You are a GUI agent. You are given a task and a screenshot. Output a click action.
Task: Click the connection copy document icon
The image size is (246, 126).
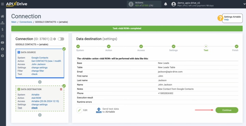tap(51, 39)
